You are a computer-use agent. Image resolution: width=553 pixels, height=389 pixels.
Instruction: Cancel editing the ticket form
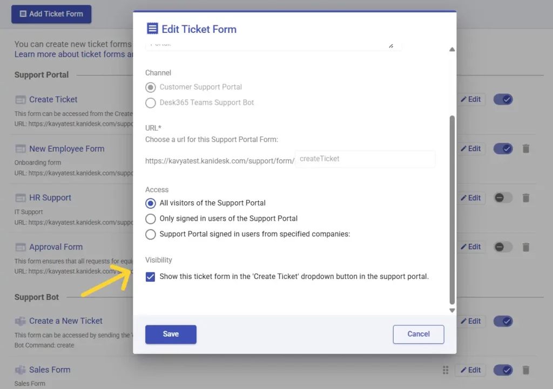click(x=419, y=335)
